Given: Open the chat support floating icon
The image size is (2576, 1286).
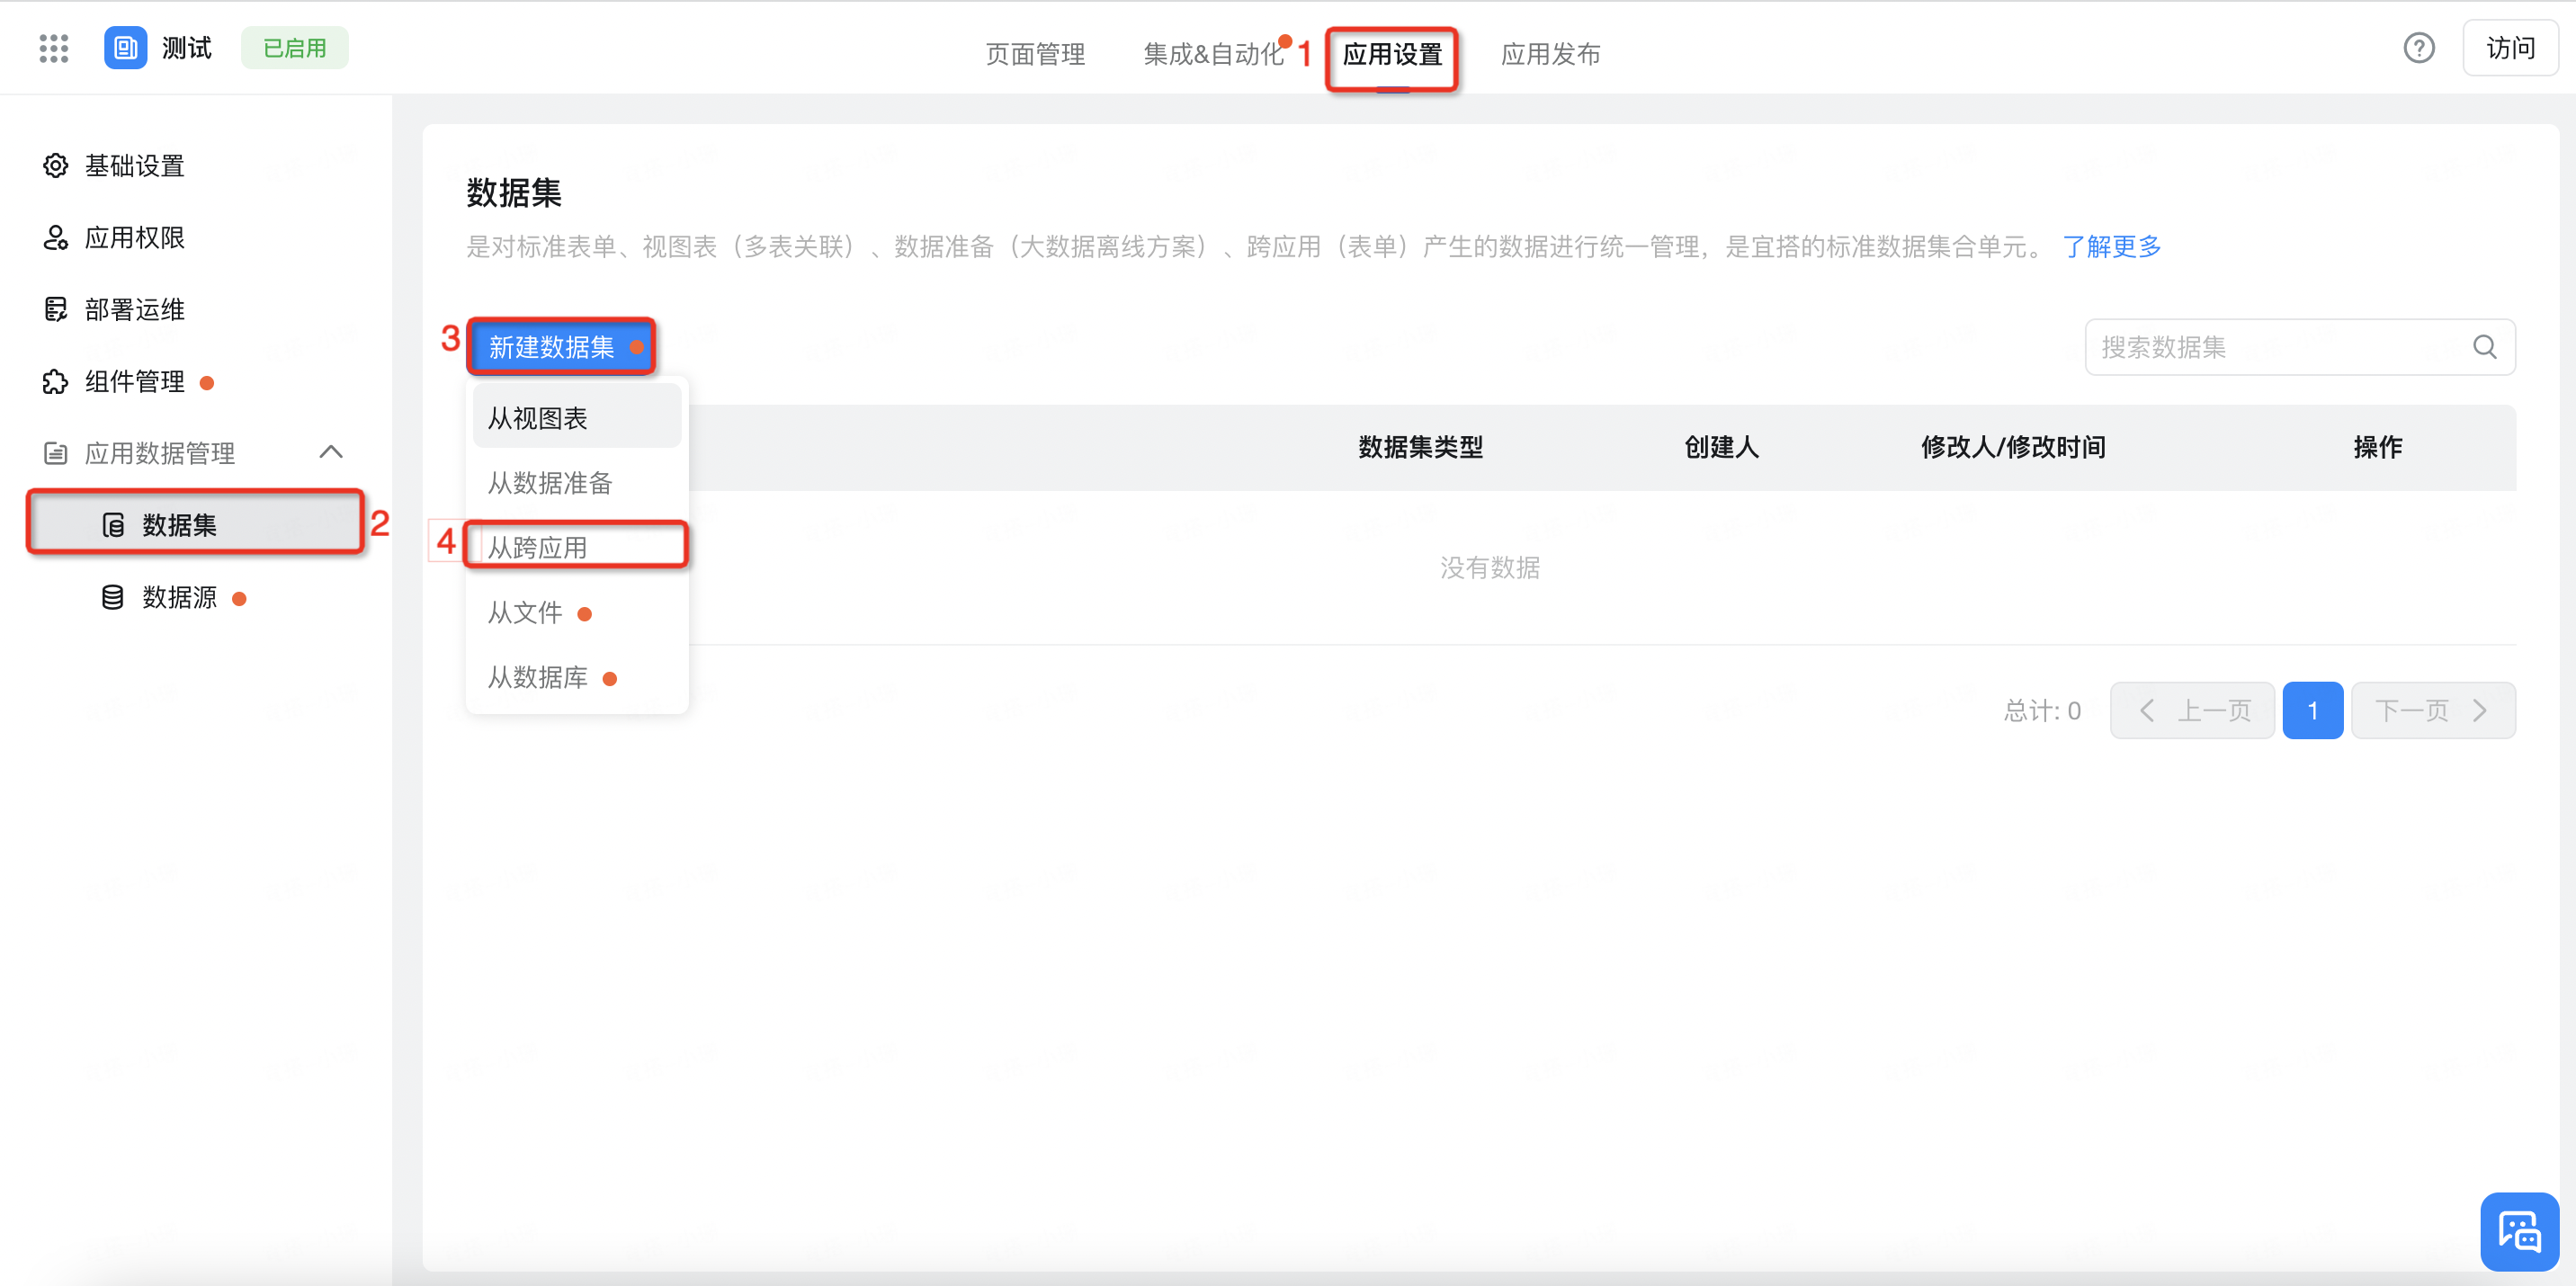Looking at the screenshot, I should [x=2520, y=1231].
